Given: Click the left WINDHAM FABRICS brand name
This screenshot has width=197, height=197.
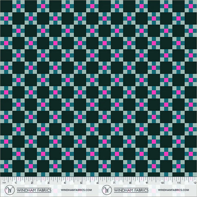Looking at the screenshot, I should (34, 190).
